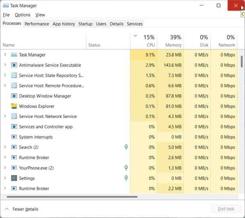Click the Search row's green leaf status icon
This screenshot has height=218, width=245.
126,147
